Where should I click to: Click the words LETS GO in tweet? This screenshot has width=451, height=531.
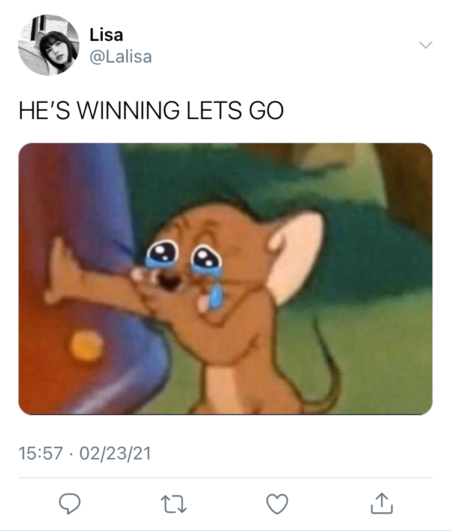[235, 111]
